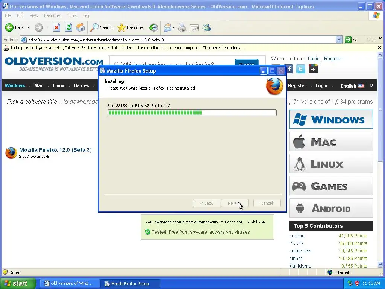
Task: Close the yellow information bar with X
Action: [x=379, y=47]
